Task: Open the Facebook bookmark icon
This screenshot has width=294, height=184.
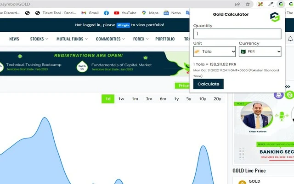Action: click(106, 13)
